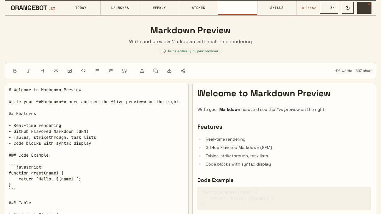Screen dimensions: 381x214
Task: Click '- Tables, strikethrough, task lists' in editor
Action: click(x=52, y=137)
